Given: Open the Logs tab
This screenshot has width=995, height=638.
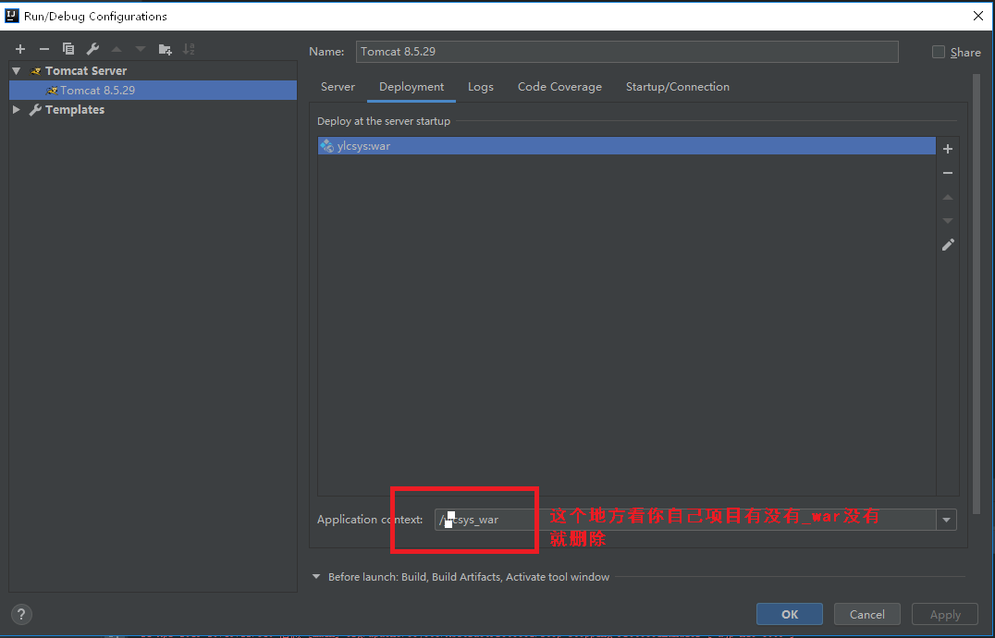Looking at the screenshot, I should (x=480, y=87).
